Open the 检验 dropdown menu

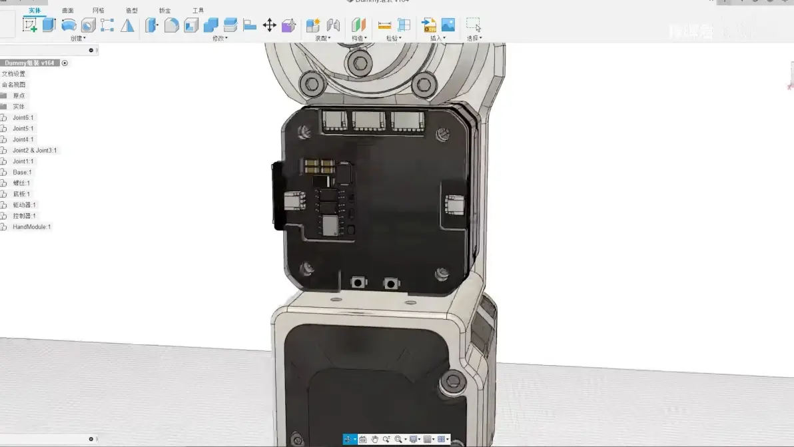[394, 39]
